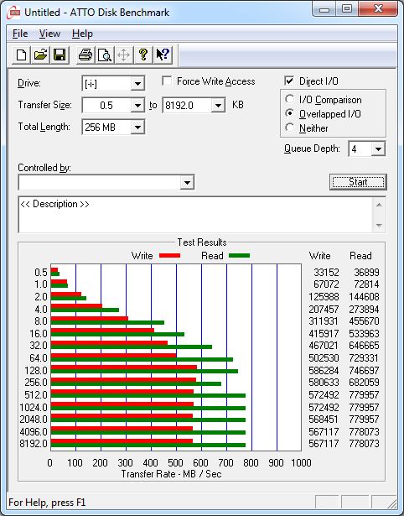Click the New document toolbar icon

(x=21, y=55)
